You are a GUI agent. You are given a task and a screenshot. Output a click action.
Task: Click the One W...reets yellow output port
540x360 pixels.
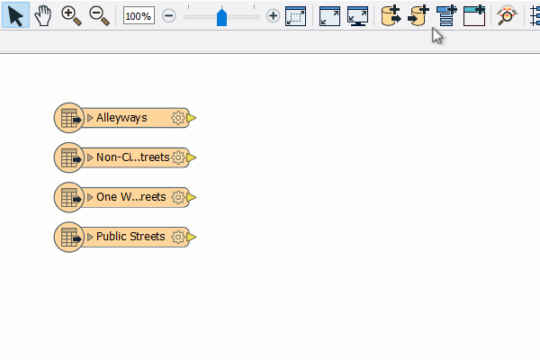(x=191, y=197)
